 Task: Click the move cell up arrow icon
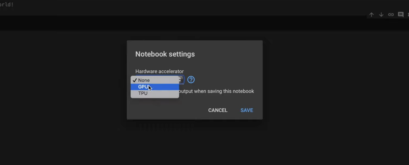(371, 15)
